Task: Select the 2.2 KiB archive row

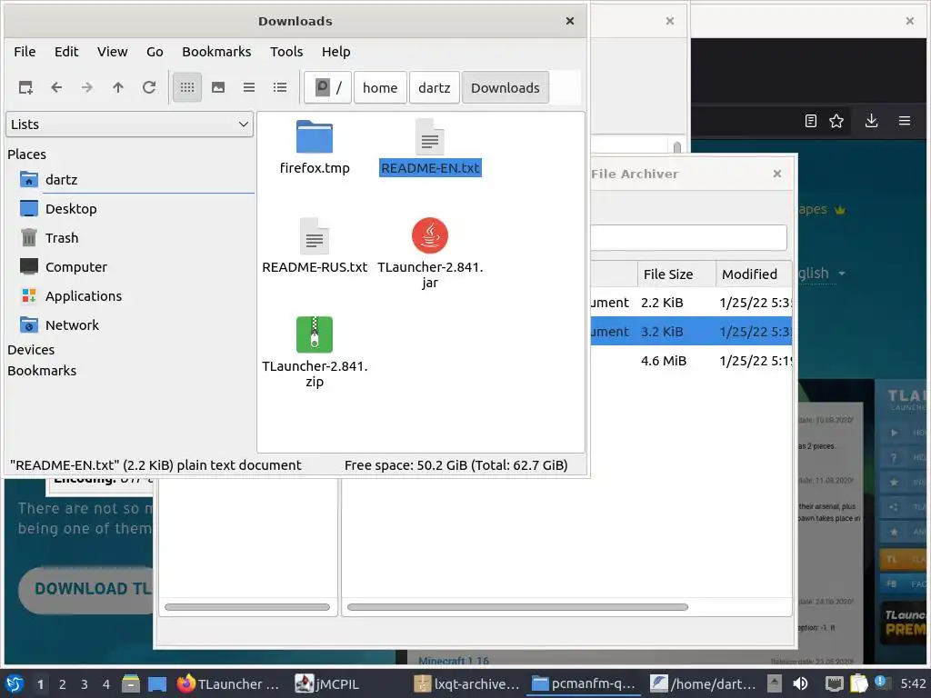Action: 691,303
